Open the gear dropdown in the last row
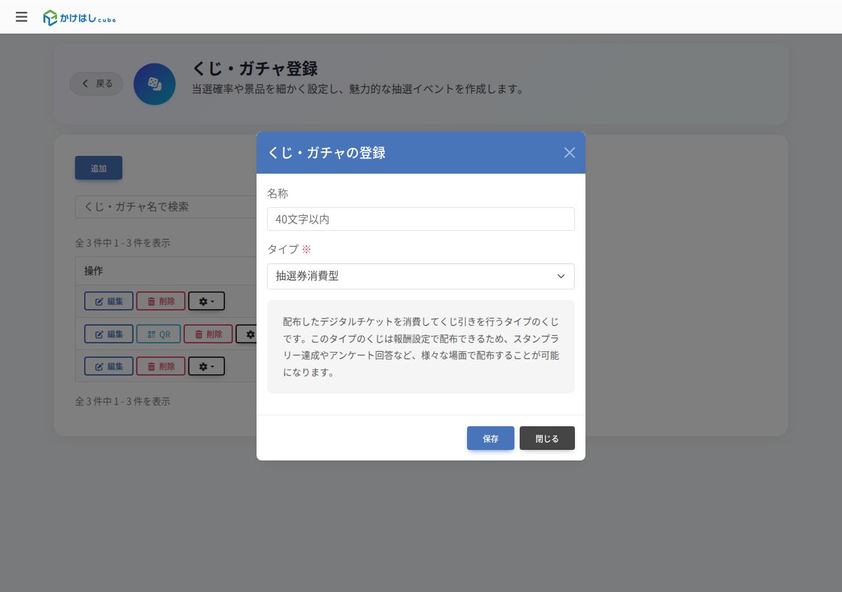 tap(207, 366)
